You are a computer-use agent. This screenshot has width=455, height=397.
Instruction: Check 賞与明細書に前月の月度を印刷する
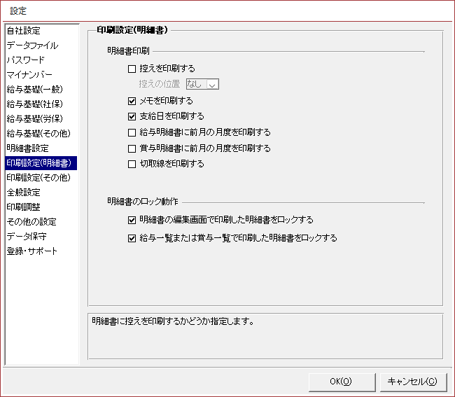coord(132,148)
